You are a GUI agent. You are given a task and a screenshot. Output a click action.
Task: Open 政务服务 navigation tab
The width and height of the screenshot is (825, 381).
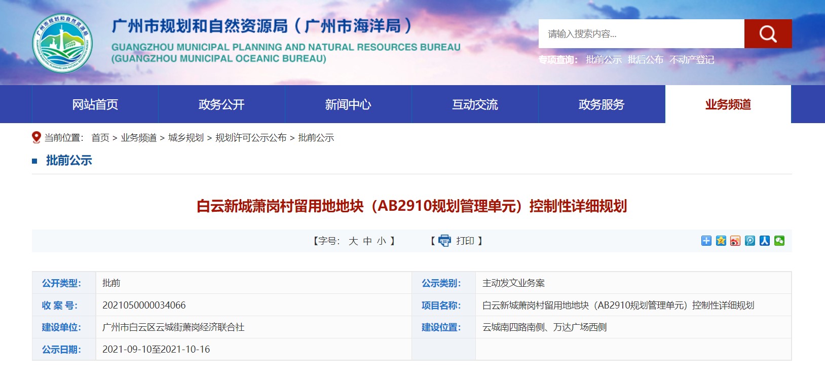(602, 104)
